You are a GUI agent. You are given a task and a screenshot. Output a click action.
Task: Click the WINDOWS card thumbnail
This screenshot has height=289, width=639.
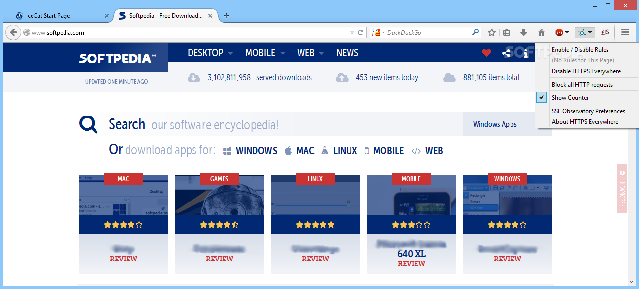tap(508, 196)
